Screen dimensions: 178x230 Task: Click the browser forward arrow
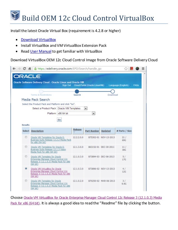[x=19, y=68]
